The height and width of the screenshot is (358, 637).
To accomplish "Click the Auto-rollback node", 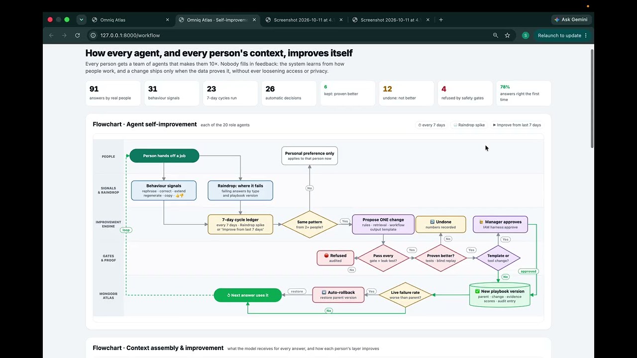I will coord(338,294).
